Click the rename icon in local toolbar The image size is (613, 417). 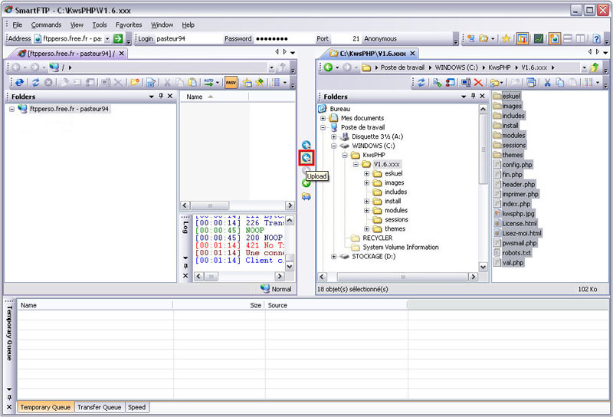(x=466, y=83)
